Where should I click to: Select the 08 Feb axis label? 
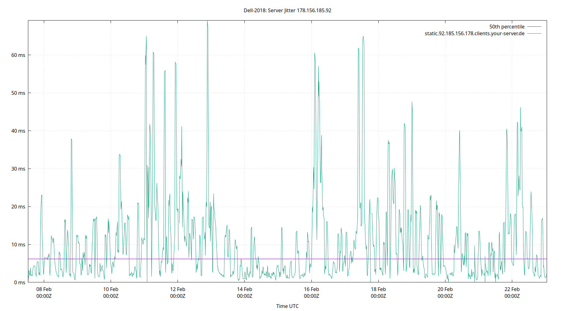point(44,289)
